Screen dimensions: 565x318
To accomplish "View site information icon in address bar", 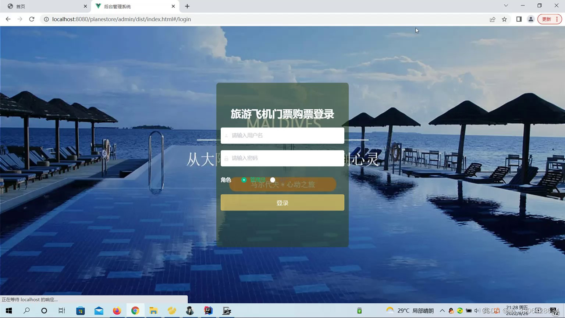I will point(46,19).
